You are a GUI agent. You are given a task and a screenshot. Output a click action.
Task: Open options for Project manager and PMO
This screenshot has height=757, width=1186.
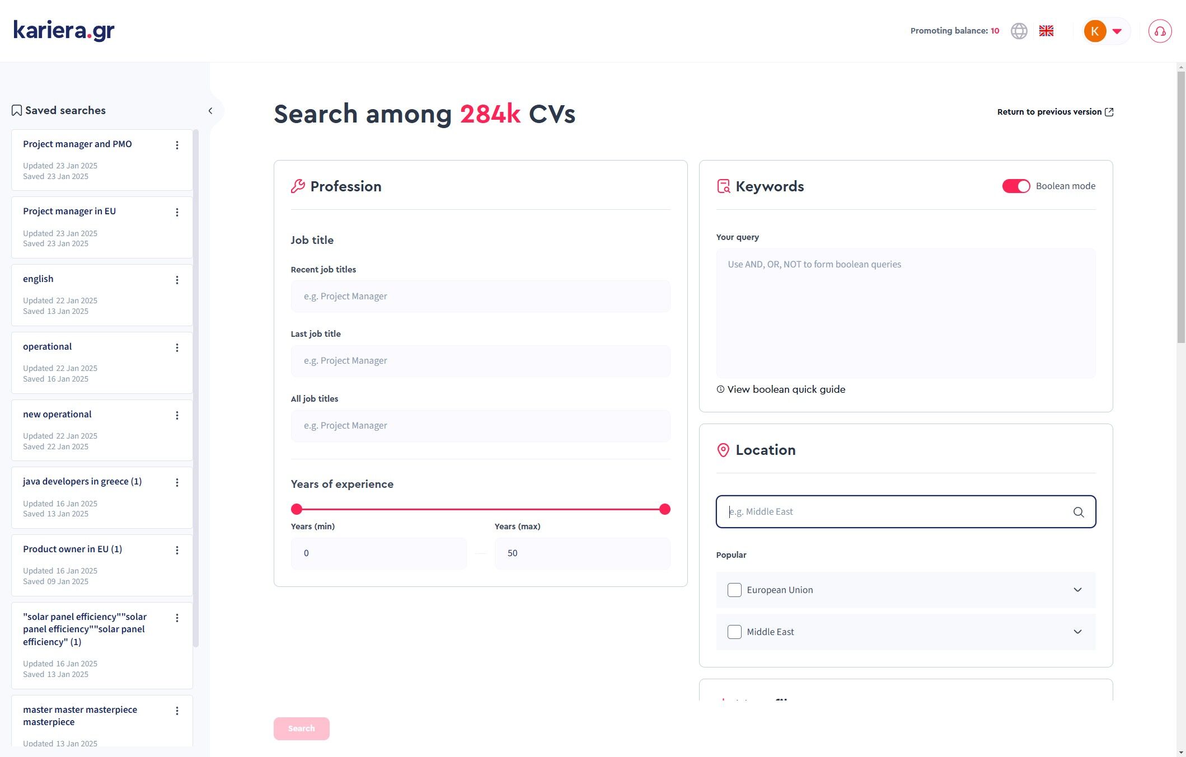pos(177,145)
